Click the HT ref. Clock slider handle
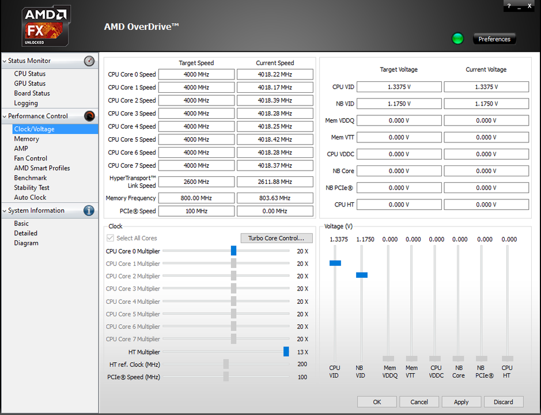This screenshot has width=541, height=415. (226, 364)
